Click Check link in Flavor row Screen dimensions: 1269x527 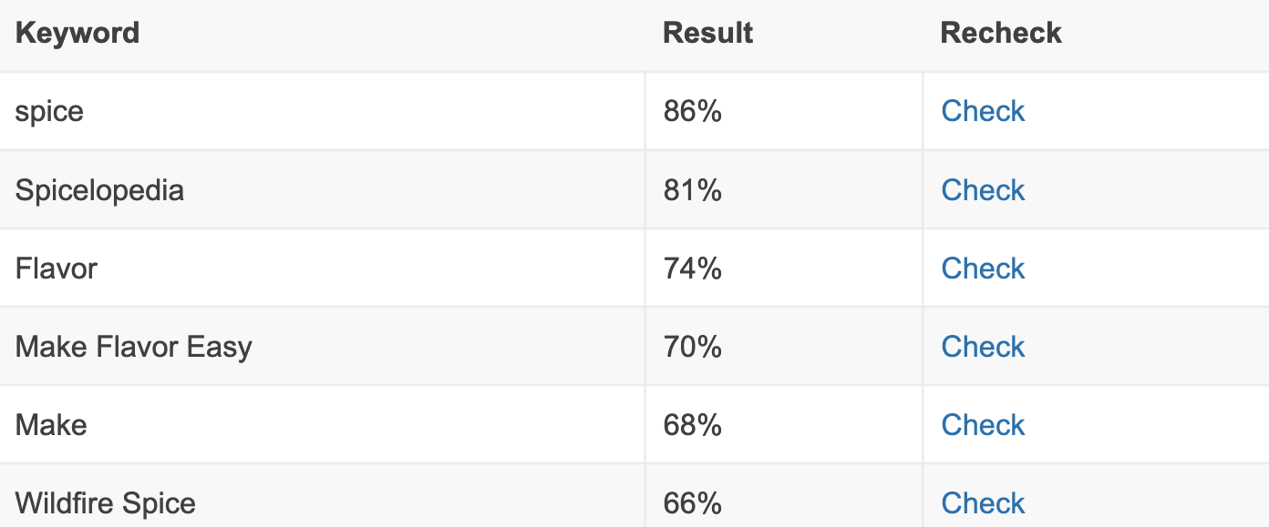pos(983,269)
